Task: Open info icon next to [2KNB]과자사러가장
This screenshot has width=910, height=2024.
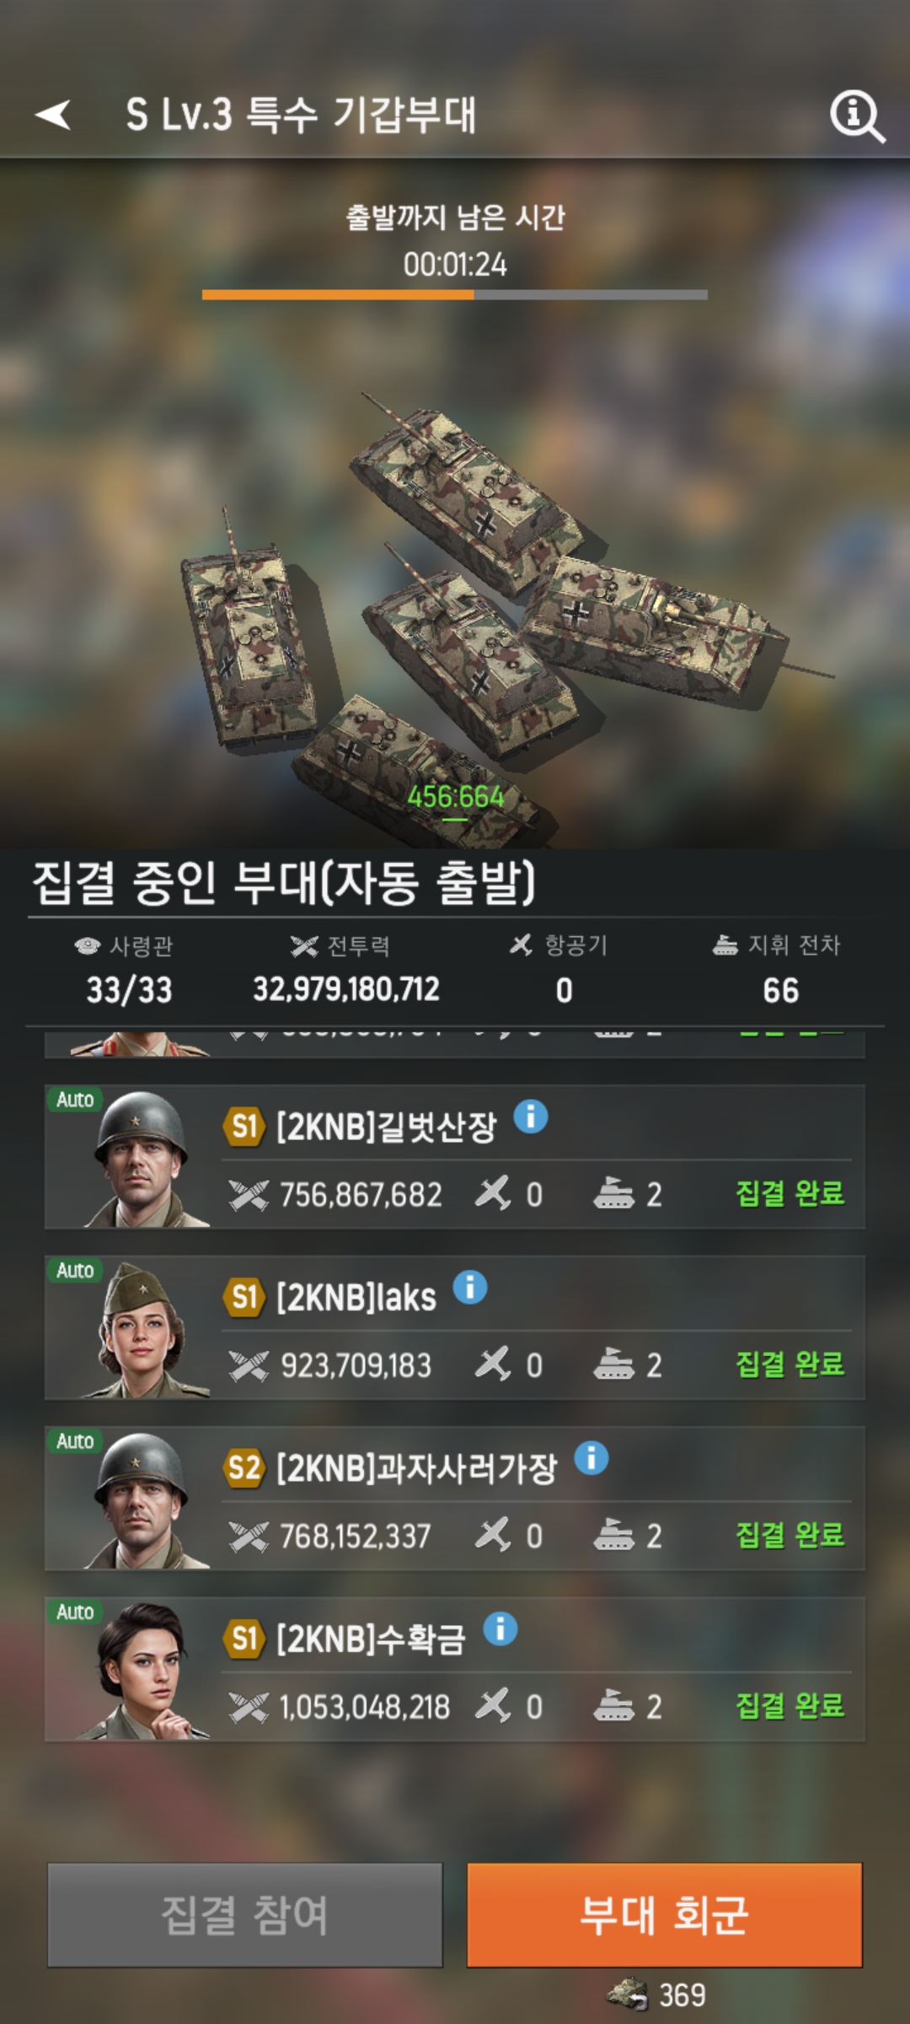Action: tap(591, 1458)
